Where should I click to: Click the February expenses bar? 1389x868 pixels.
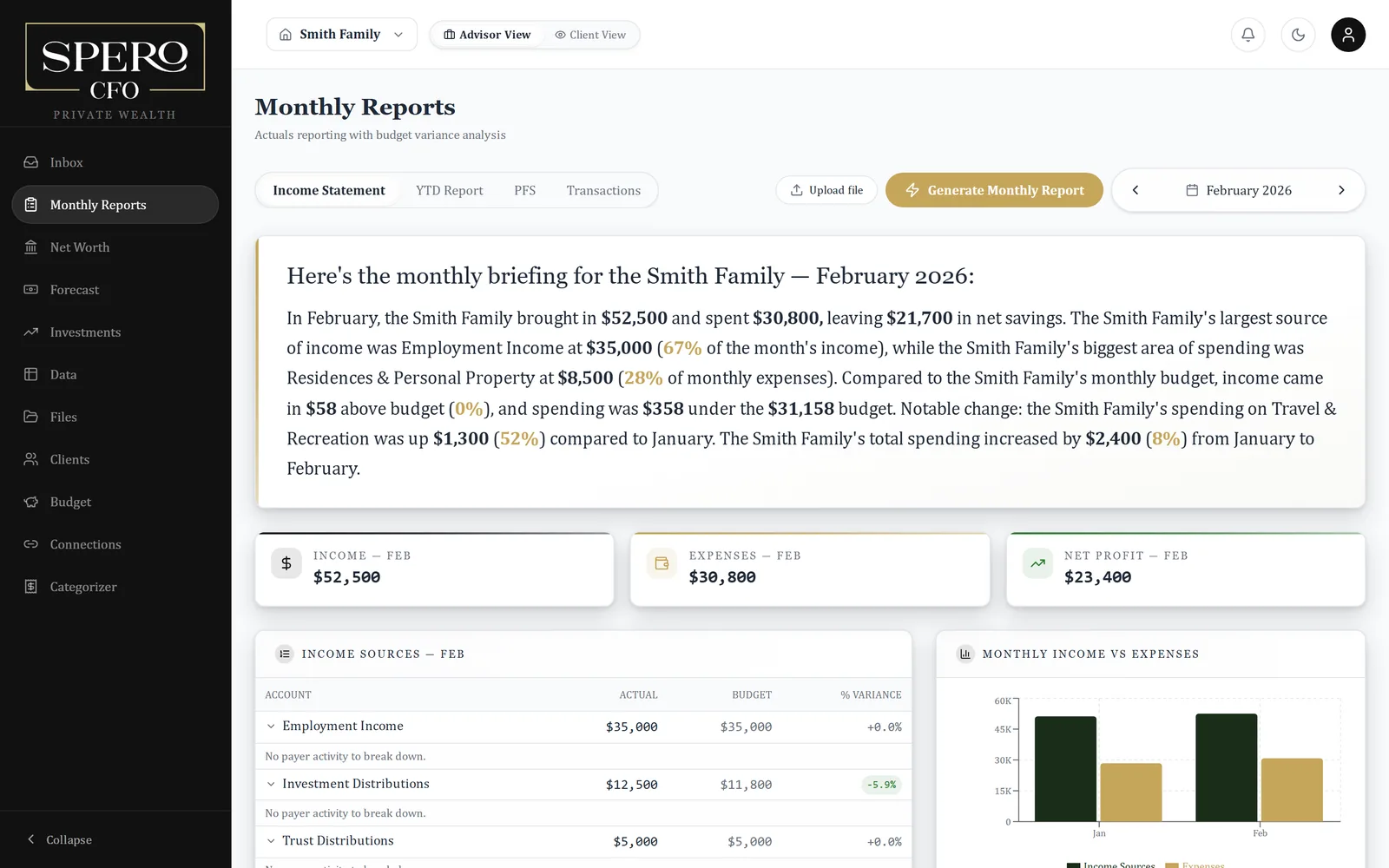1292,790
